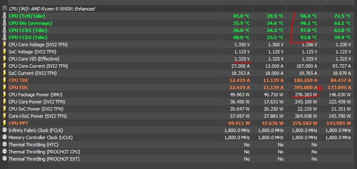Select the CPU Core VID (Effective) label
357x169 pixels.
coord(34,59)
